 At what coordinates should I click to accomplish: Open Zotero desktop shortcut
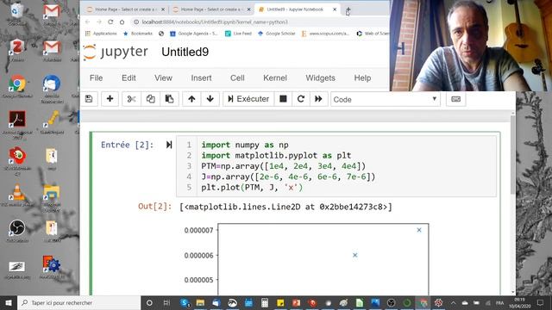(17, 50)
